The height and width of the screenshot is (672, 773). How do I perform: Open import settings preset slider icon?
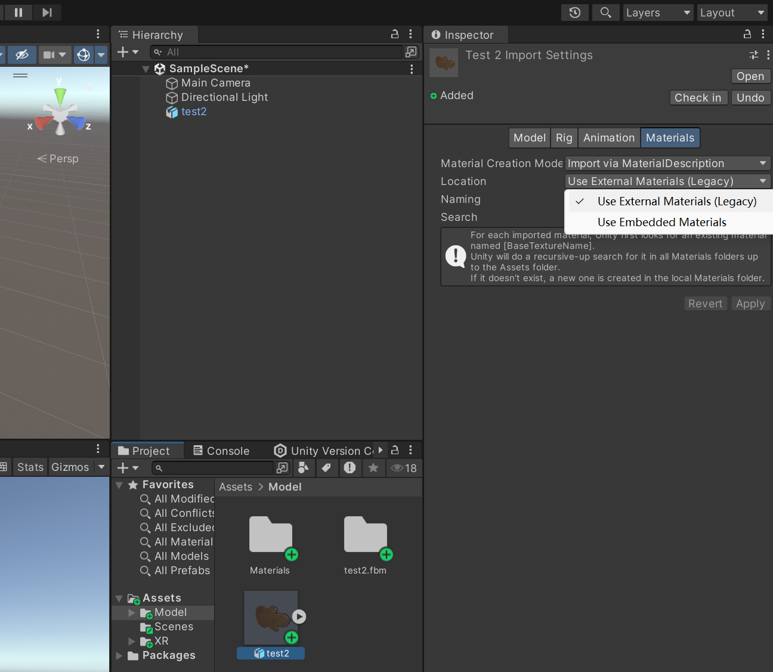754,55
